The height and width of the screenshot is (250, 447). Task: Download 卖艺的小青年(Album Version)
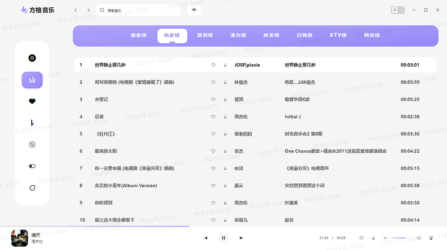point(225,186)
